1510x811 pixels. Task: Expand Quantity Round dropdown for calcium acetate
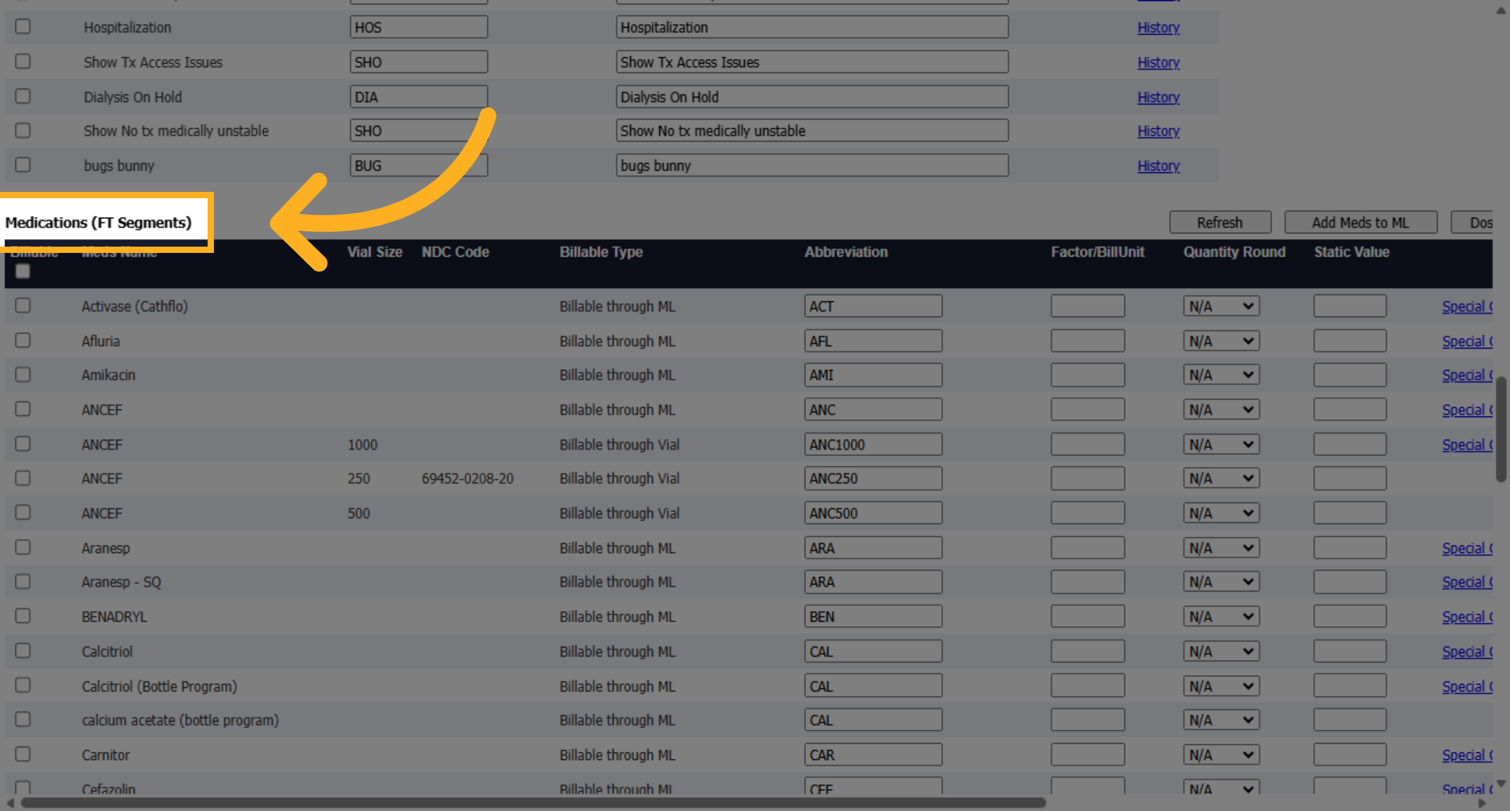pyautogui.click(x=1221, y=720)
